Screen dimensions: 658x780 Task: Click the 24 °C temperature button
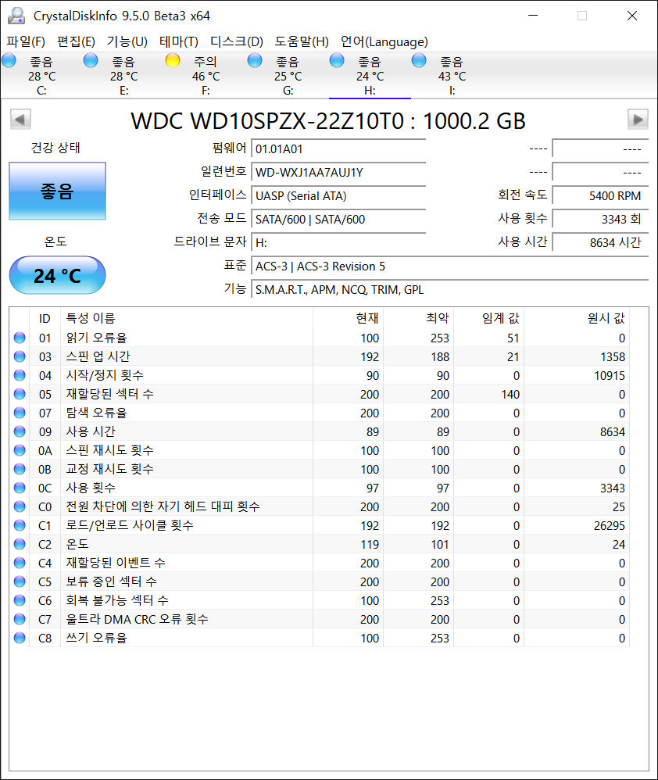click(x=57, y=276)
